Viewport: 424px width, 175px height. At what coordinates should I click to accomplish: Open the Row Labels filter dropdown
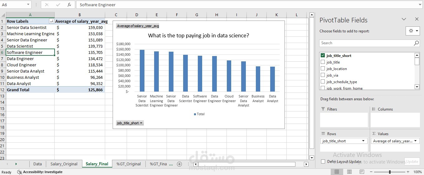coord(52,21)
